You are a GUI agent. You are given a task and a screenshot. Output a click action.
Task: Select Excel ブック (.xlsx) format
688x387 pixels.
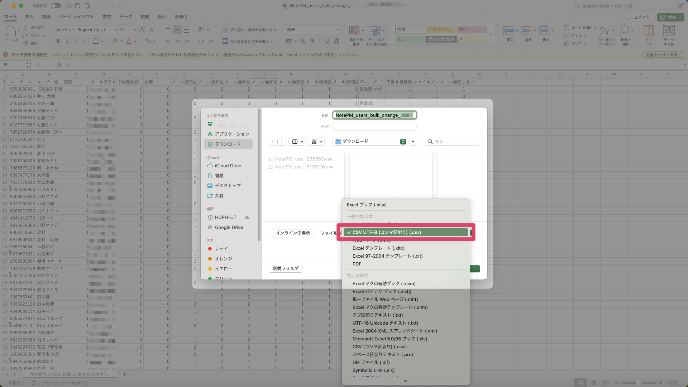(406, 205)
